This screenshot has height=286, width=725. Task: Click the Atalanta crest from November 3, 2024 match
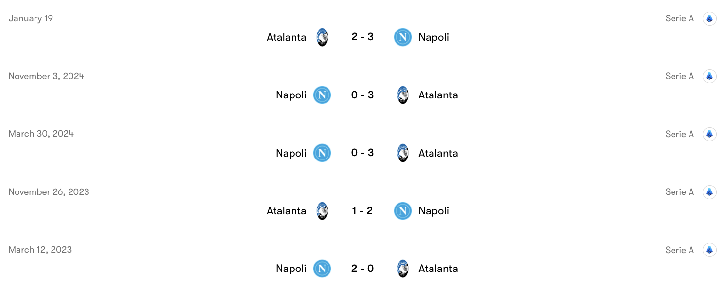coord(402,95)
